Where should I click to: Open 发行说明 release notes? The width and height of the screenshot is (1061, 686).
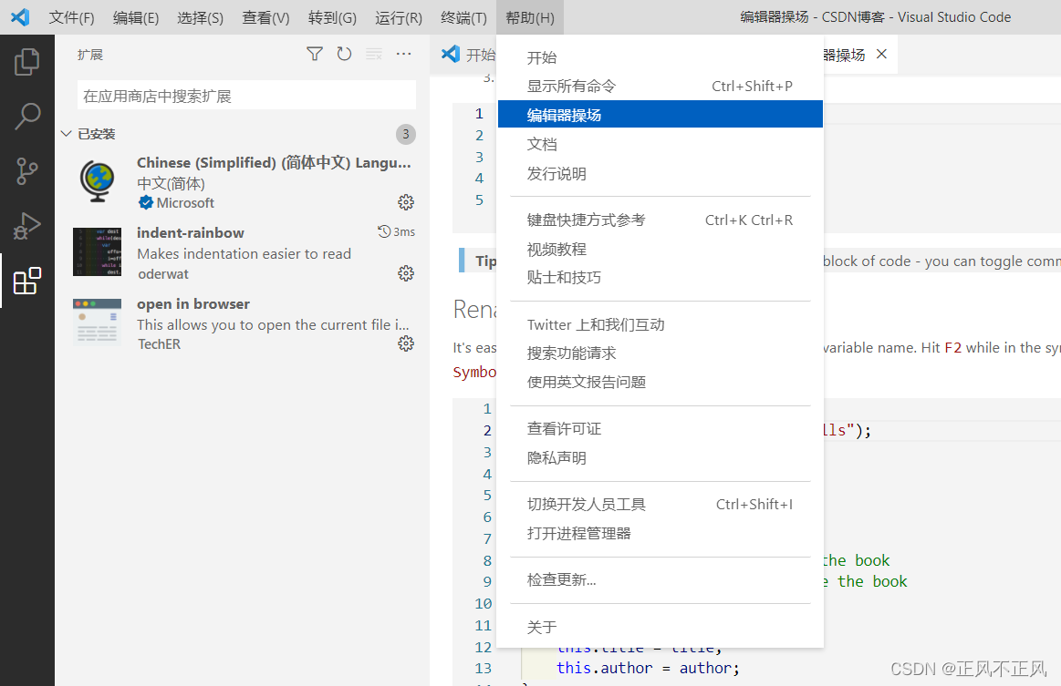tap(661, 174)
